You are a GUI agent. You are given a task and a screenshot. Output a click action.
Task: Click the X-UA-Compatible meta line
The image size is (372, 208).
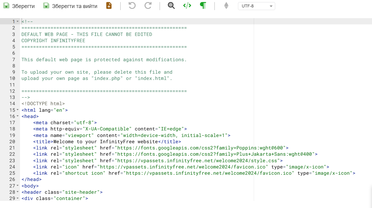coord(110,129)
